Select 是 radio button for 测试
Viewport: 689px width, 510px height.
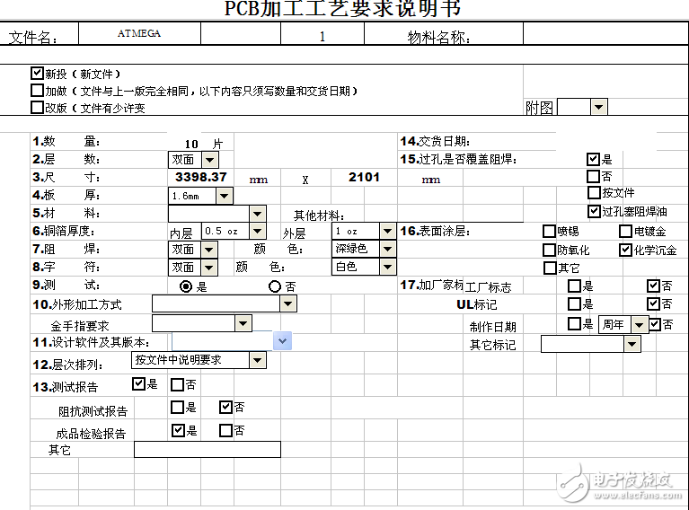tap(187, 286)
